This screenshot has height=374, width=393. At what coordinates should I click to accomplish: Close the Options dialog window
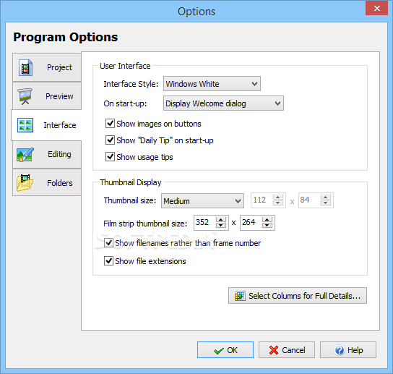click(376, 8)
